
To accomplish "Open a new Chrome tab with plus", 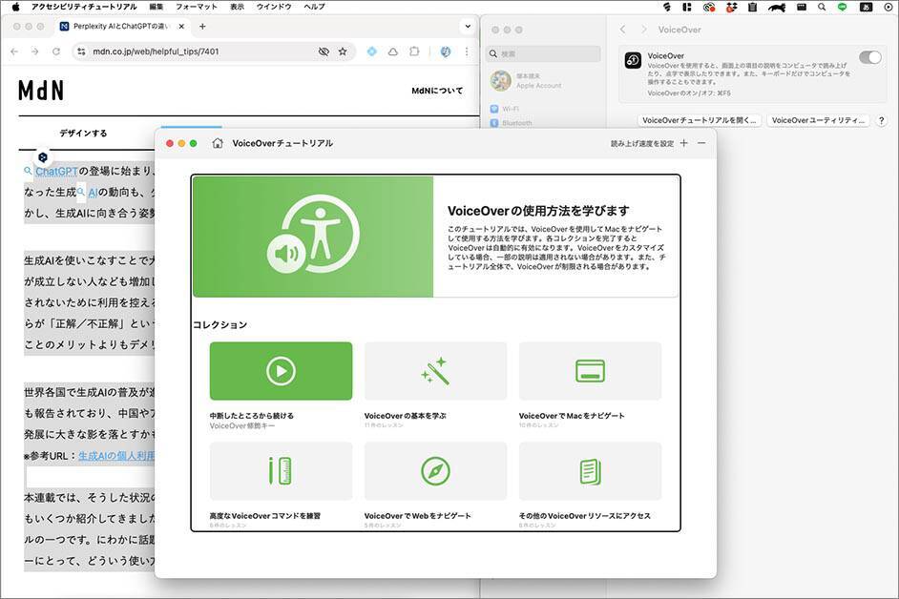I will coord(202,26).
